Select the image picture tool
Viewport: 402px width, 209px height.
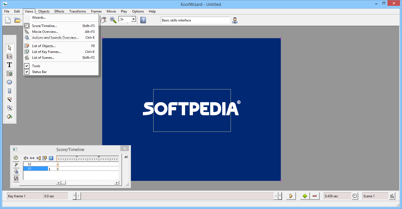tap(9, 74)
